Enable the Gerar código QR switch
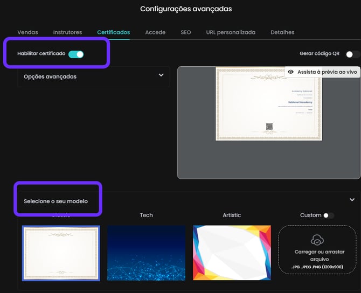This screenshot has height=293, width=361. click(x=352, y=54)
